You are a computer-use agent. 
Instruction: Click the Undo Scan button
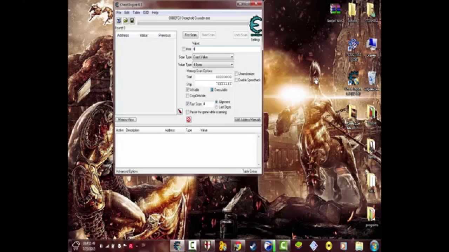coord(241,35)
